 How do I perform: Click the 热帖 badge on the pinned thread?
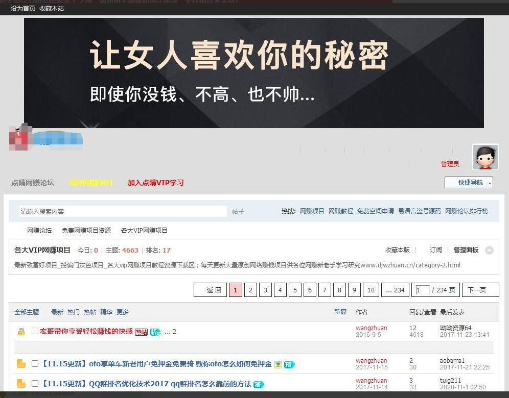coord(141,332)
